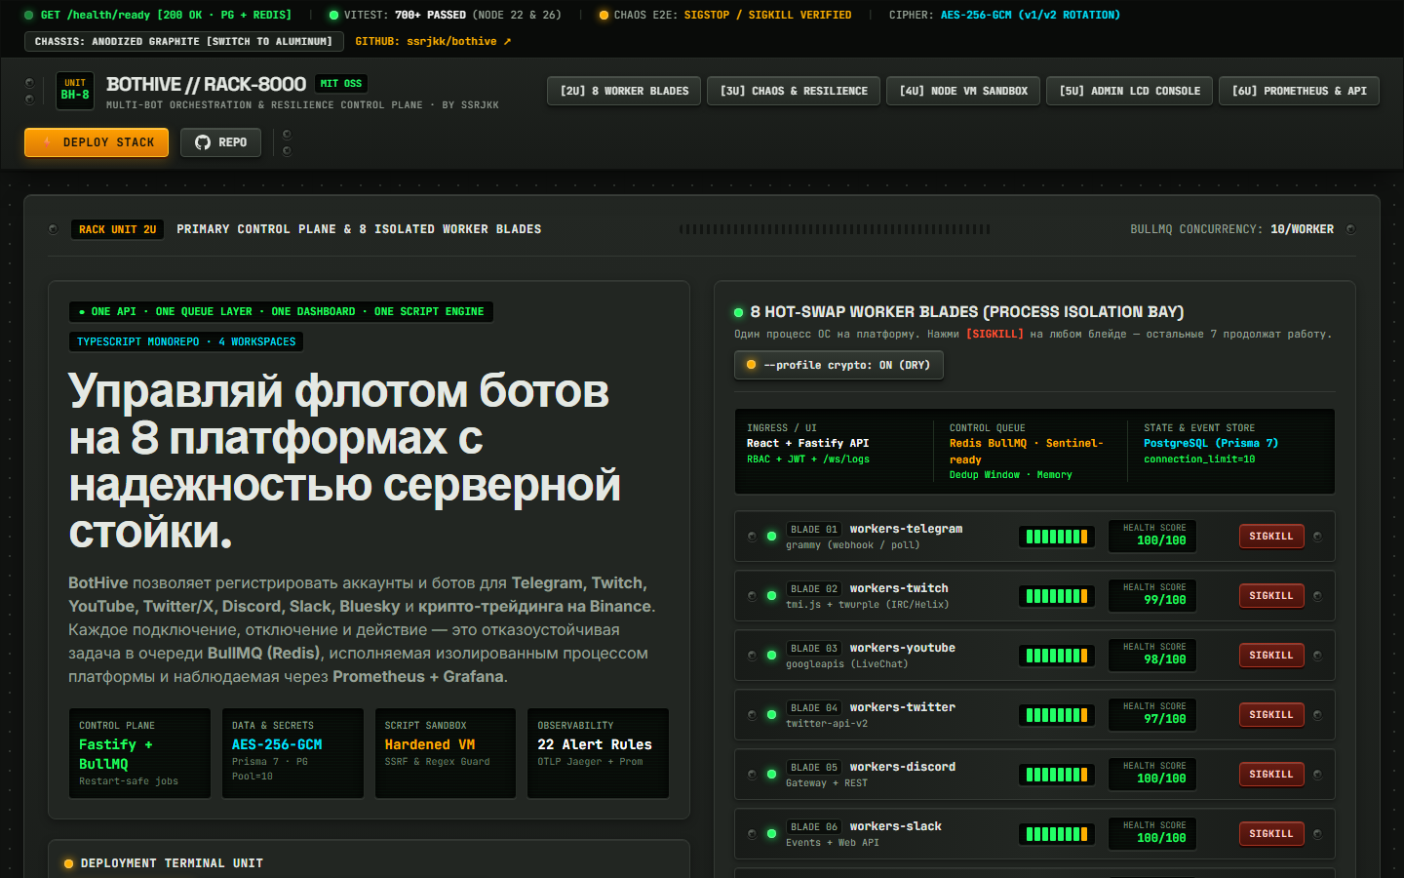Click the workers-telegram health meter bar
The image size is (1404, 878).
coord(1057,537)
